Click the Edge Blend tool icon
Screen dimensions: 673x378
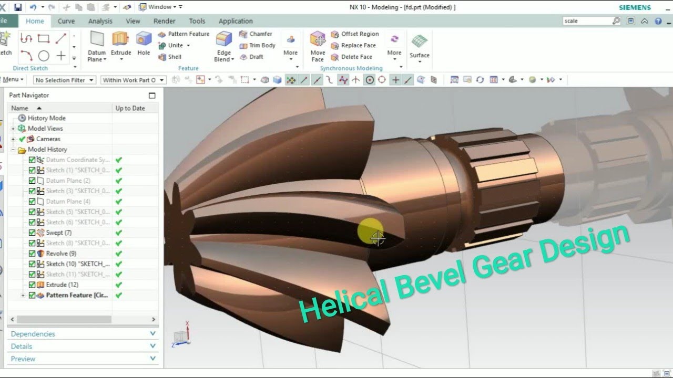coord(224,39)
